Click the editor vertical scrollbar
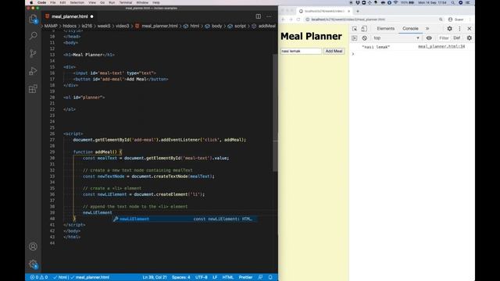The image size is (500, 281). 276,112
